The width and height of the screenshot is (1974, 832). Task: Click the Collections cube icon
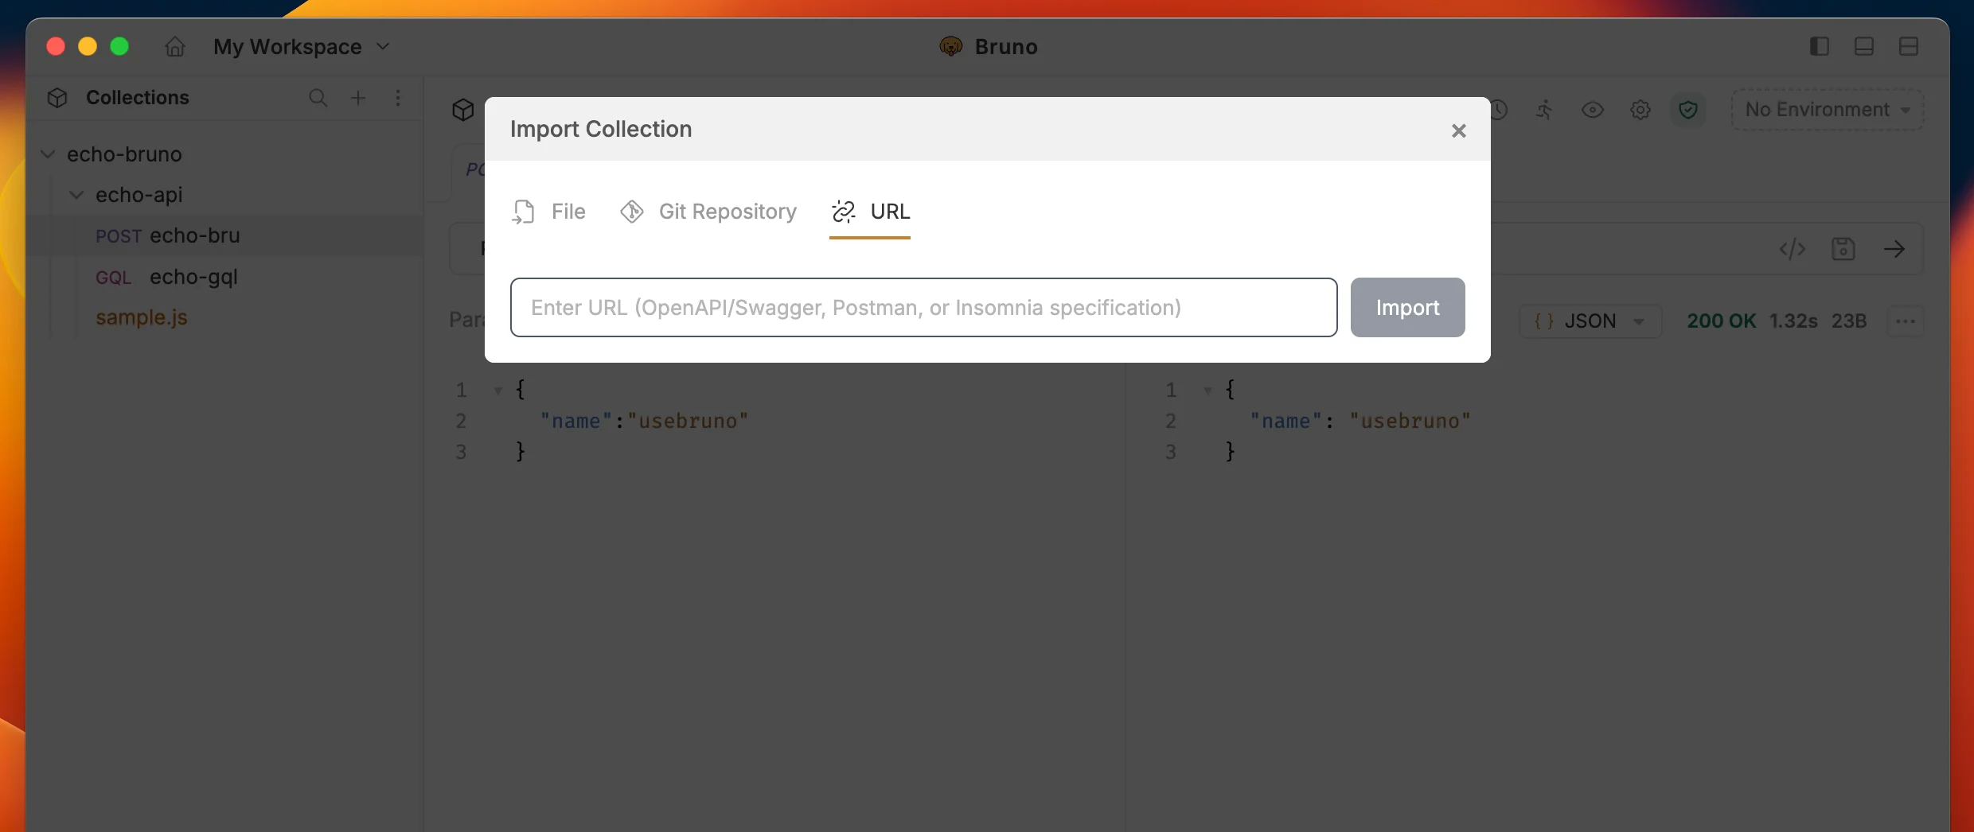[57, 98]
